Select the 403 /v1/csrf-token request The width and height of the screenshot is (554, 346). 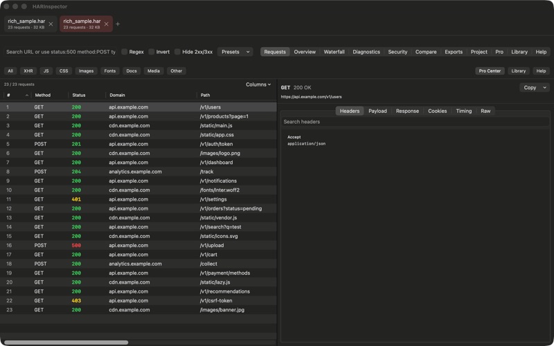138,301
